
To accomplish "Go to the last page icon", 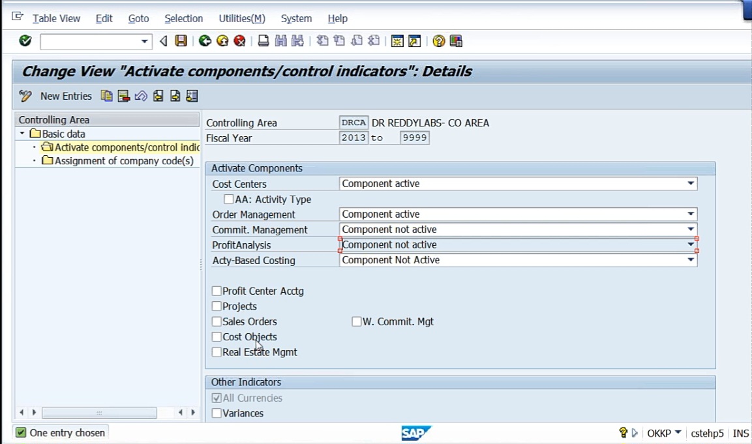I will pyautogui.click(x=374, y=41).
